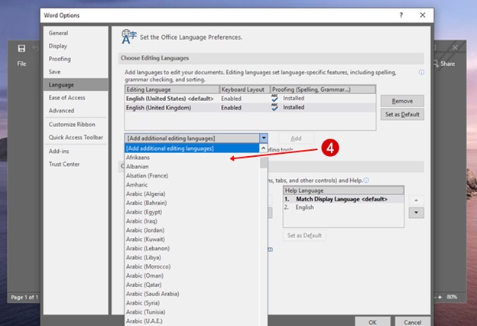Choose Arabic (U.A.E.) from the list
The height and width of the screenshot is (326, 477).
pos(192,321)
